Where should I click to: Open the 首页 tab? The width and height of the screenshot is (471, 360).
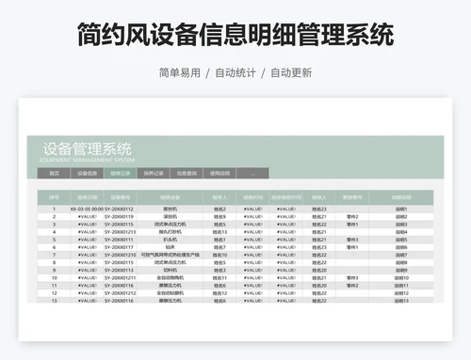tap(54, 173)
